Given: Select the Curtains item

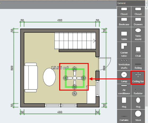Looking at the screenshot, I should [x=124, y=116].
